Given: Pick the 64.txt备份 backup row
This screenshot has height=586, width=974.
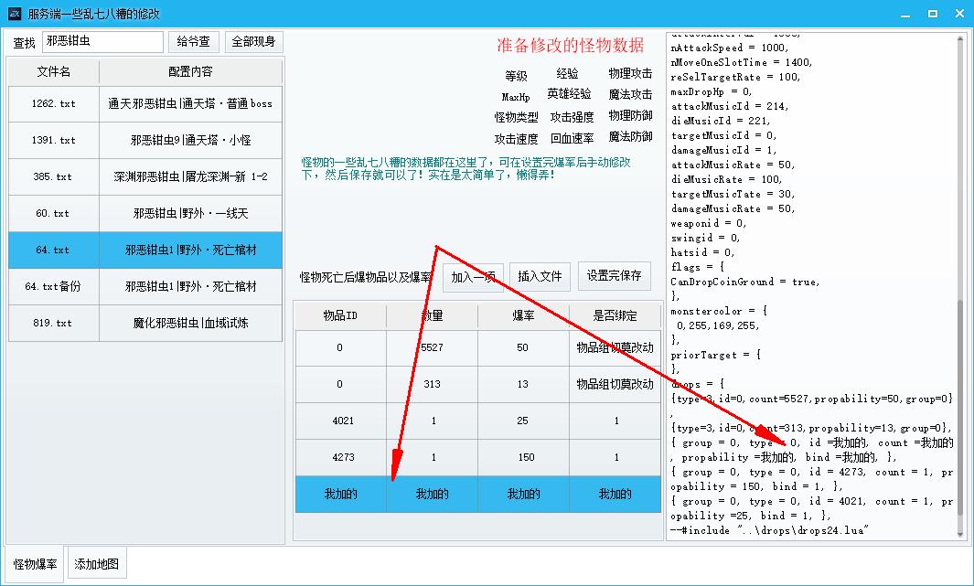Looking at the screenshot, I should coord(54,287).
